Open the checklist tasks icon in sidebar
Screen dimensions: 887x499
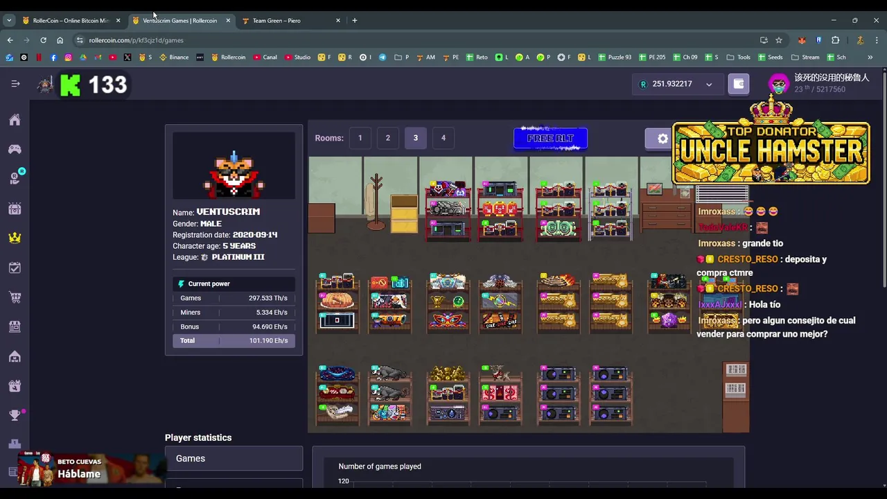click(x=15, y=268)
